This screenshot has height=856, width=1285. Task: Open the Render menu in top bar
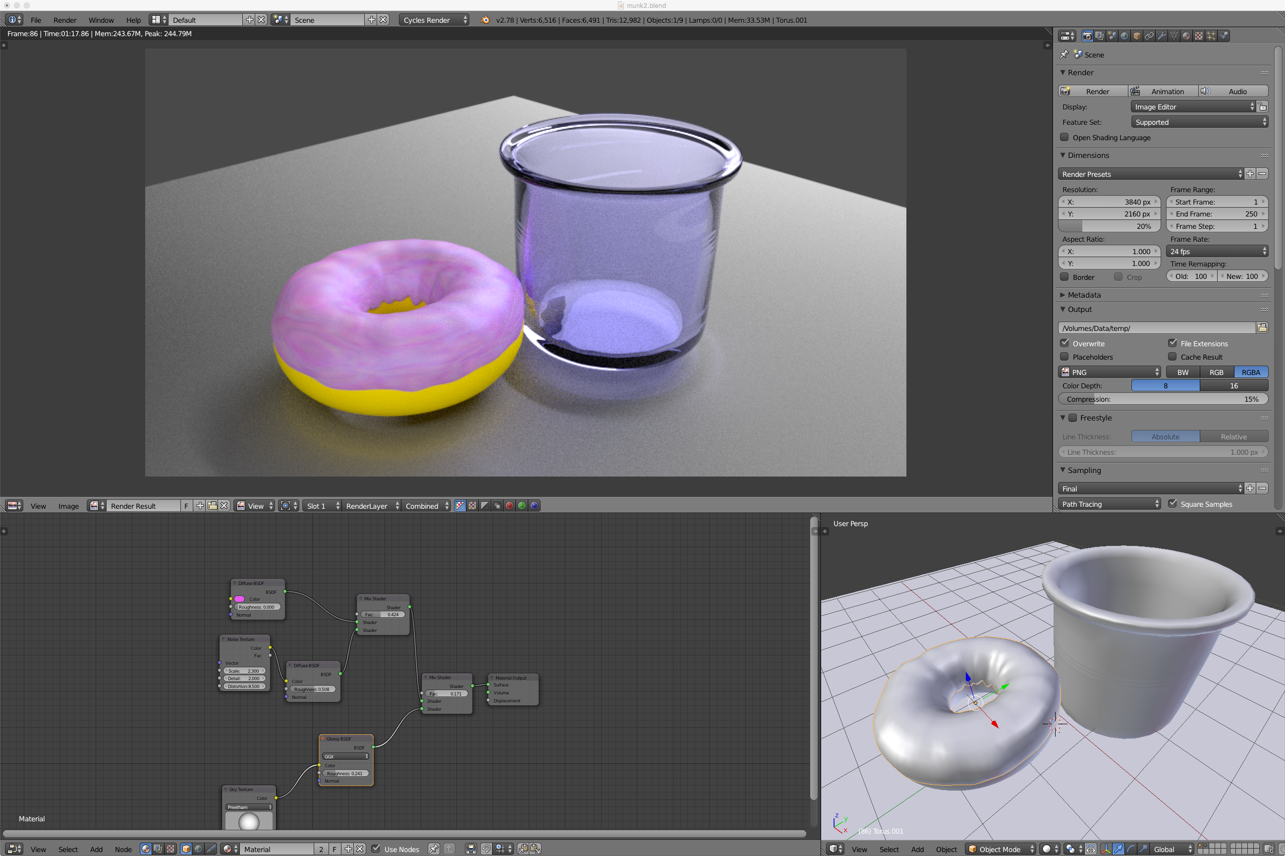click(x=65, y=20)
